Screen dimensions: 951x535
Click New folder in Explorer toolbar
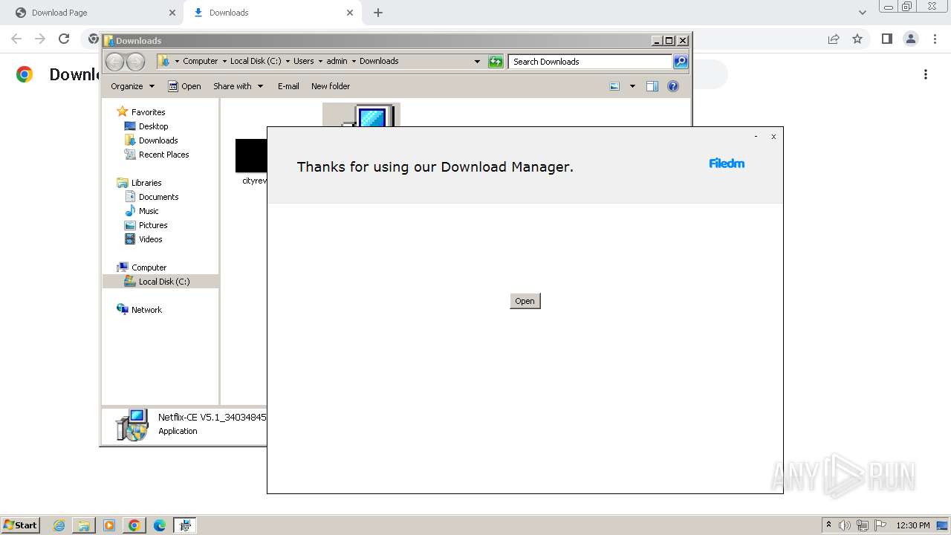[331, 86]
